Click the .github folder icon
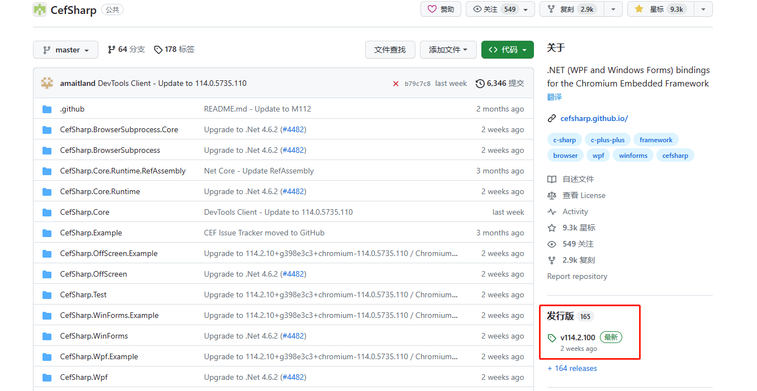This screenshot has height=391, width=757. click(x=47, y=109)
